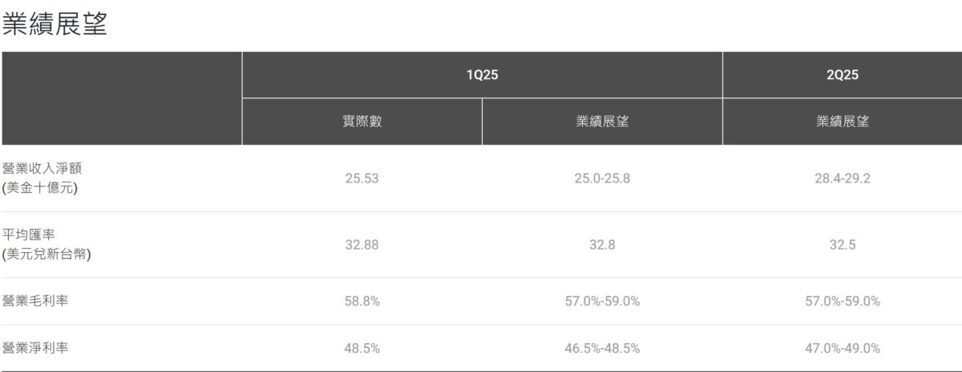The width and height of the screenshot is (962, 372).
Task: Click the 25.0-25.8 revenue guidance cell
Action: pyautogui.click(x=602, y=178)
